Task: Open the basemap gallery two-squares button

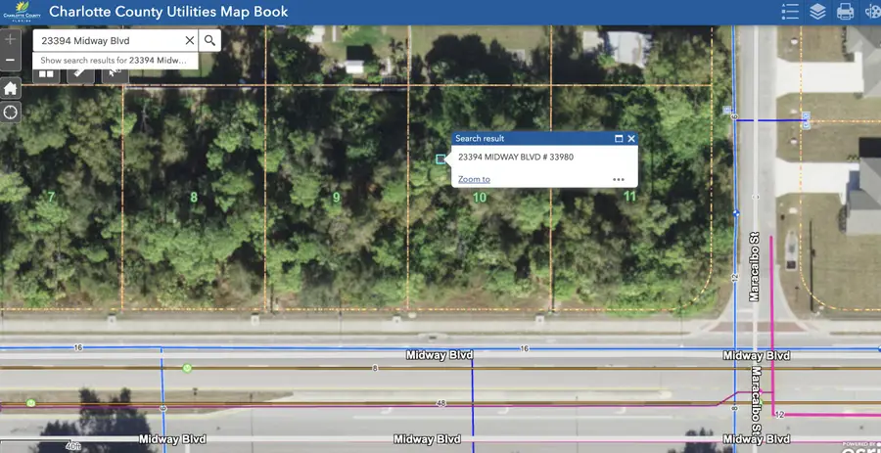Action: point(46,74)
